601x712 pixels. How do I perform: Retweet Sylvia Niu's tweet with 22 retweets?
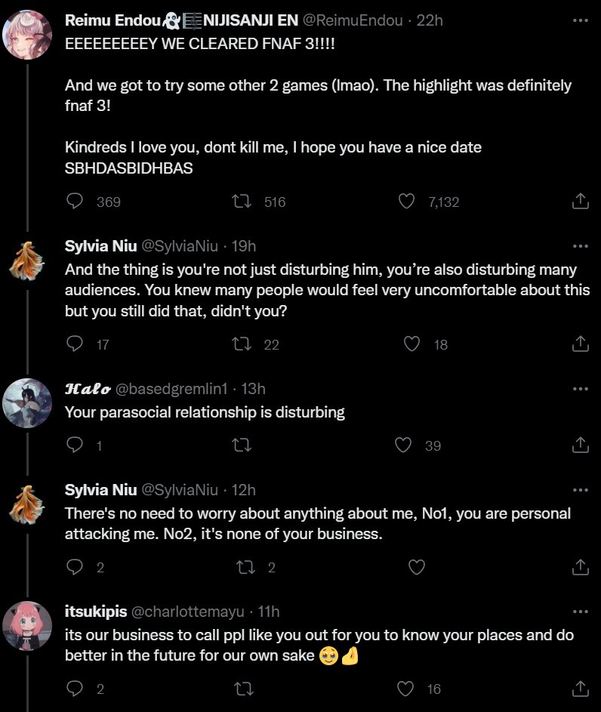click(x=241, y=344)
